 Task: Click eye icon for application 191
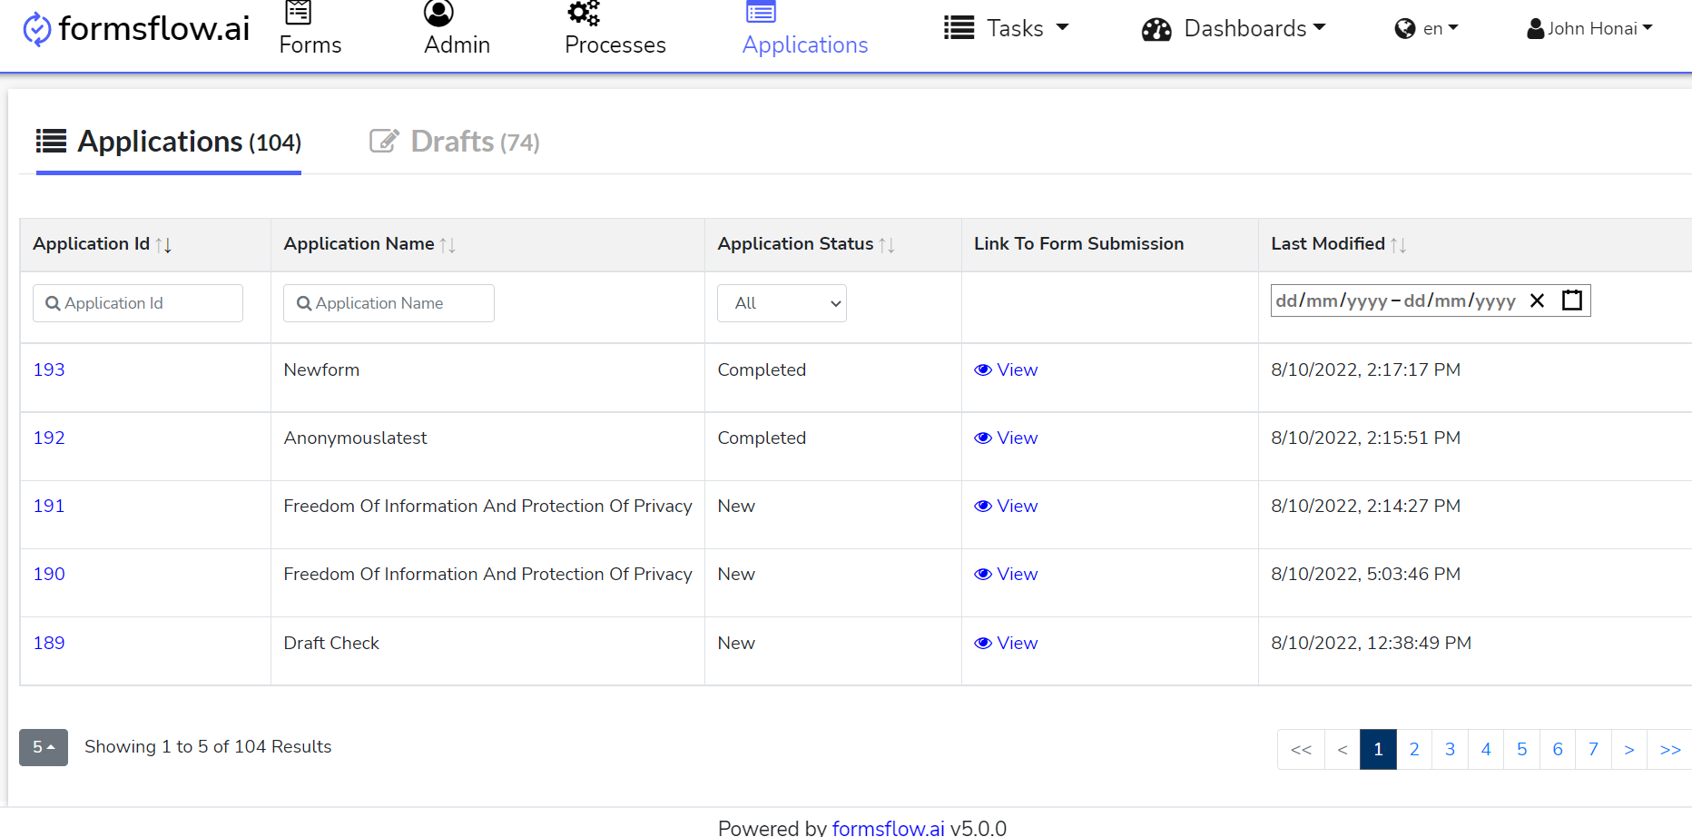tap(983, 507)
